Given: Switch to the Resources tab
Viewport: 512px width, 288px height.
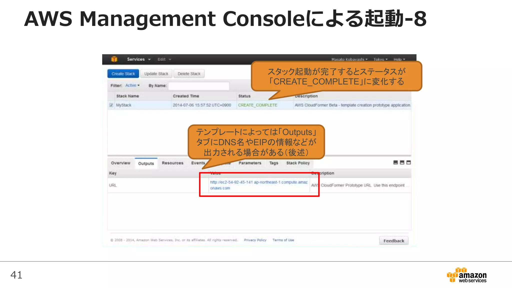Looking at the screenshot, I should [x=172, y=163].
